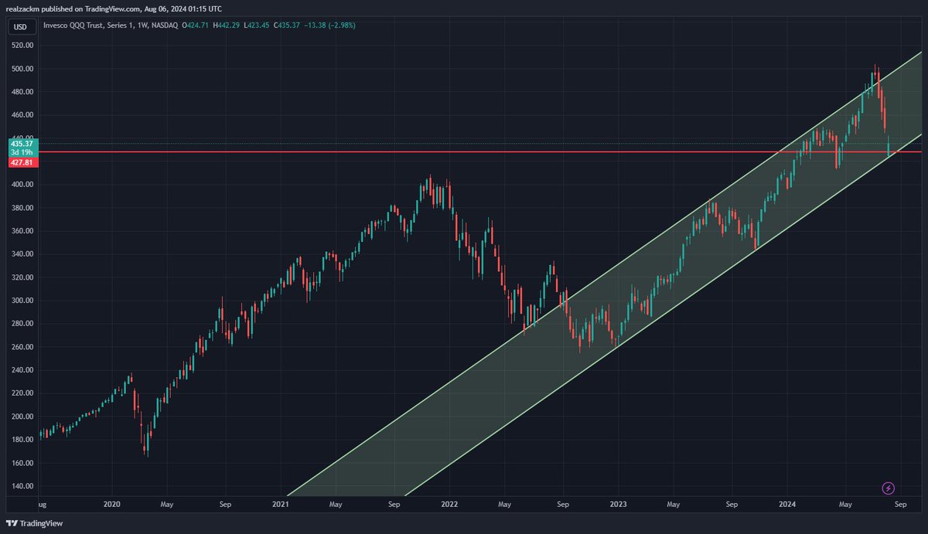
Task: Click the red 427.81 horizontal line price label
Action: tap(22, 162)
